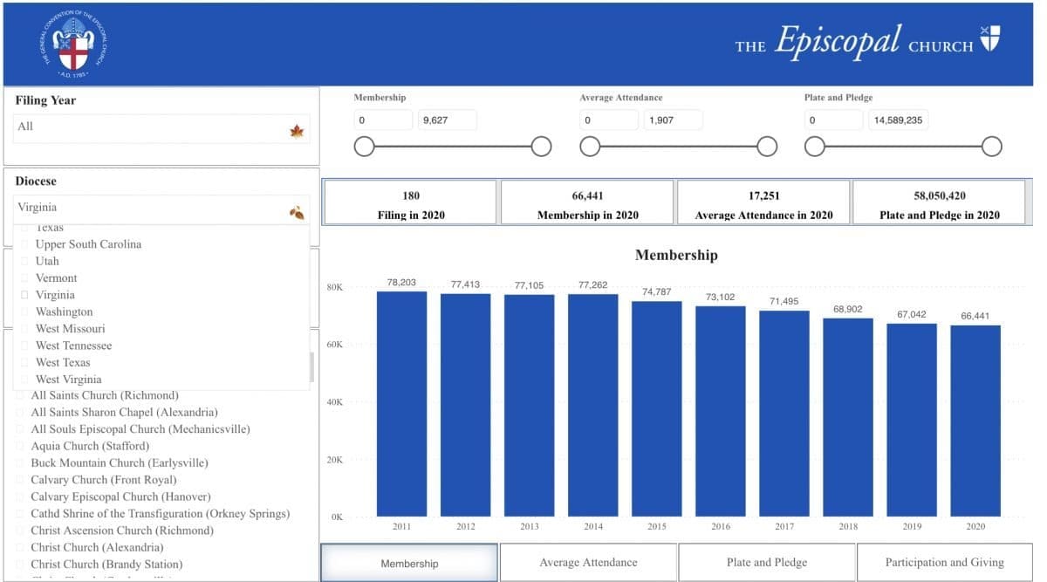This screenshot has width=1047, height=582.
Task: Select the 2016 membership bar
Action: [x=721, y=411]
